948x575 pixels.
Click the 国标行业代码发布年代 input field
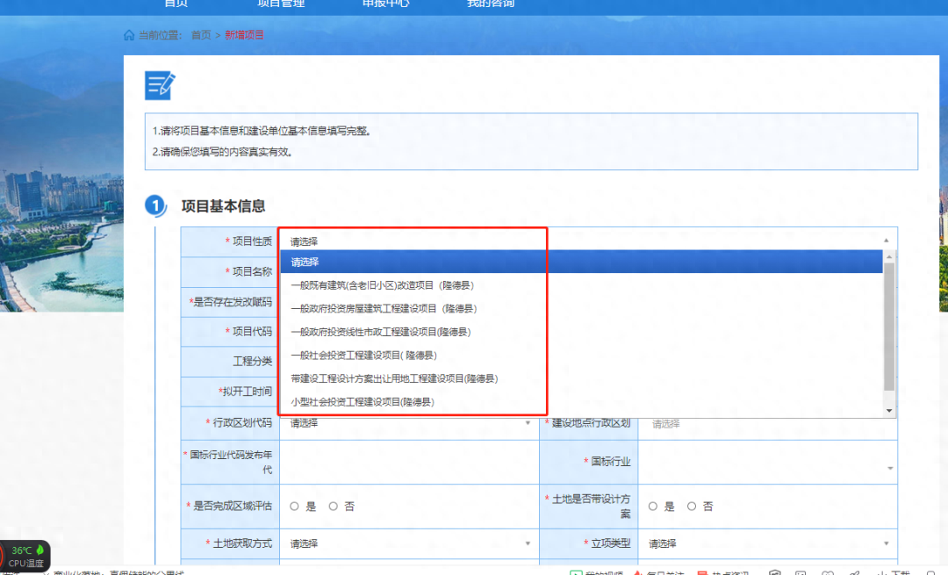tap(409, 463)
